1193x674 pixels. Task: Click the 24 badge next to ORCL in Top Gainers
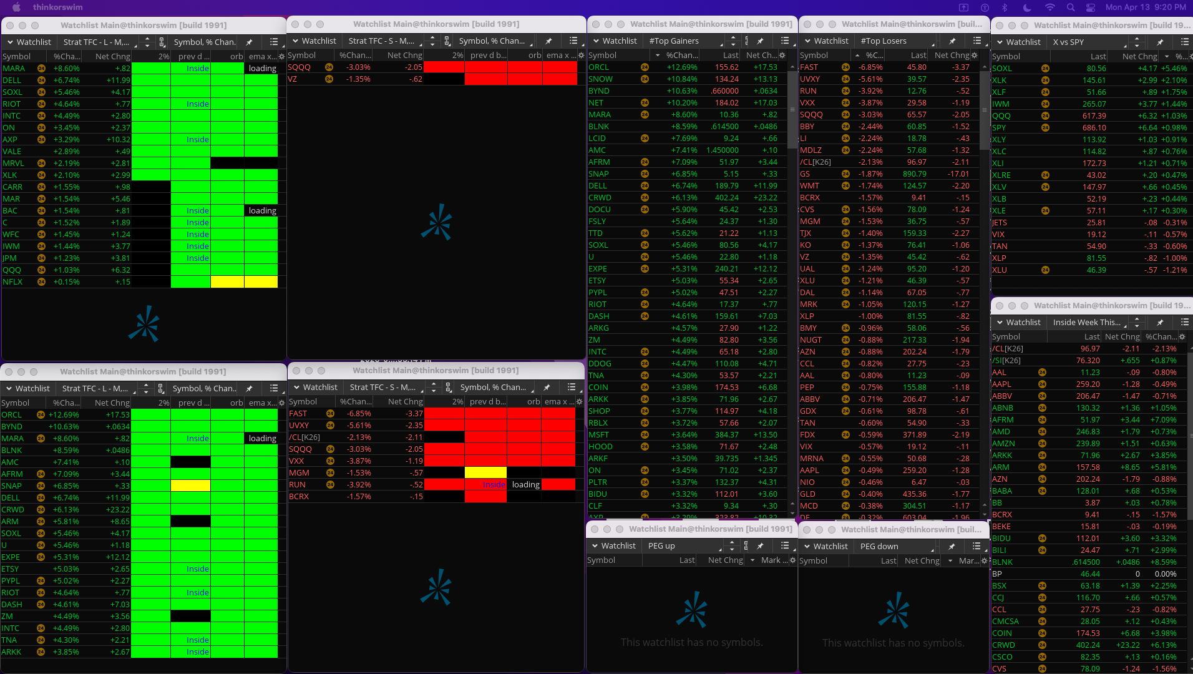[645, 67]
